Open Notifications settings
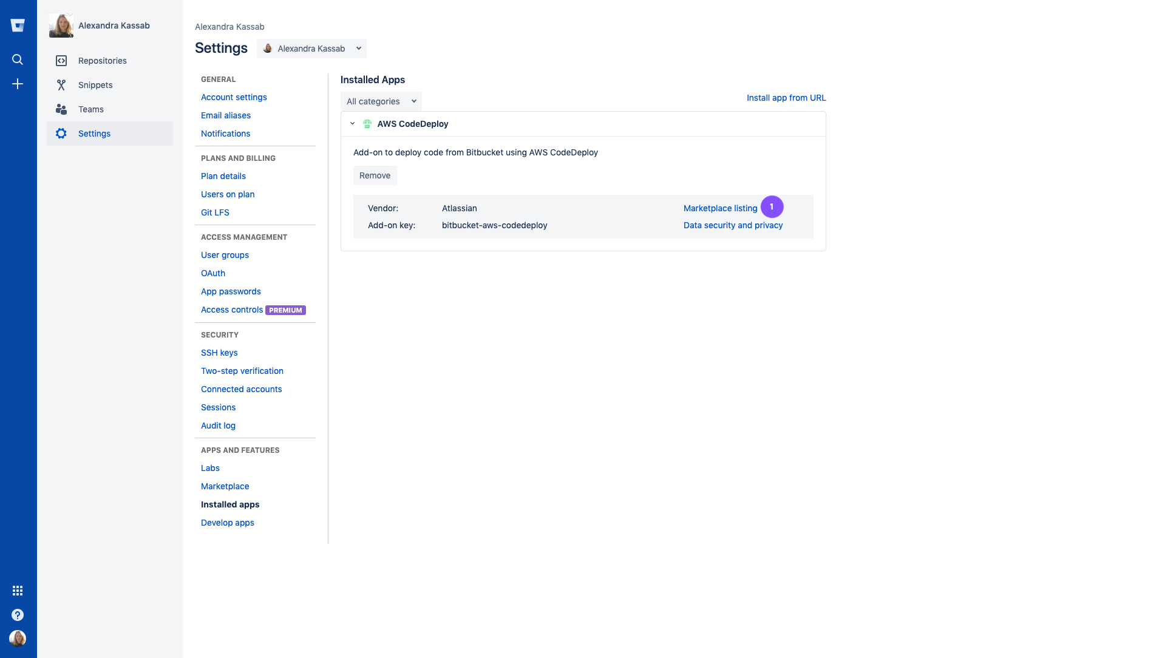Image resolution: width=1162 pixels, height=658 pixels. click(x=225, y=134)
